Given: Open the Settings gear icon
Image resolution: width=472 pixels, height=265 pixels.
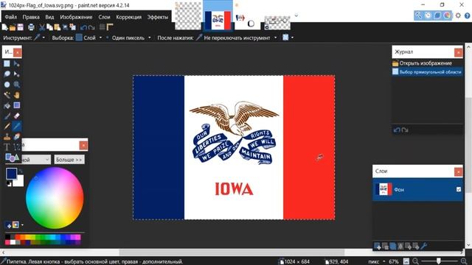Looking at the screenshot, I should (458, 15).
